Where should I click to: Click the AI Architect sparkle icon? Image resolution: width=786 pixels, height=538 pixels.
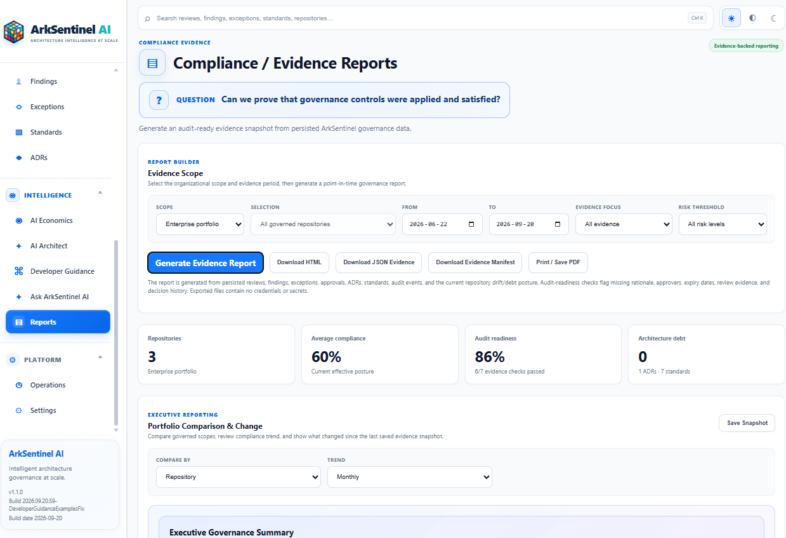click(18, 246)
